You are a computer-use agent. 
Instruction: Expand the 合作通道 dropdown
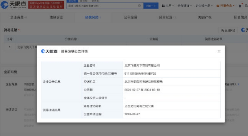pyautogui.click(x=185, y=5)
